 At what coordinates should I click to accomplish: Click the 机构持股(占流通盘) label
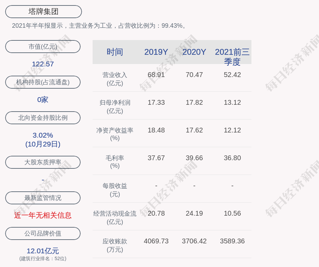[43, 82]
